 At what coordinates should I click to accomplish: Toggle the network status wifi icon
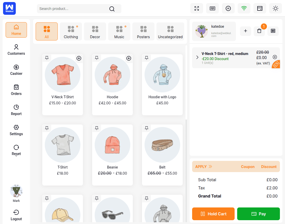[244, 8]
